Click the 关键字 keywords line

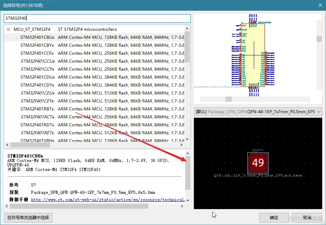coord(54,170)
